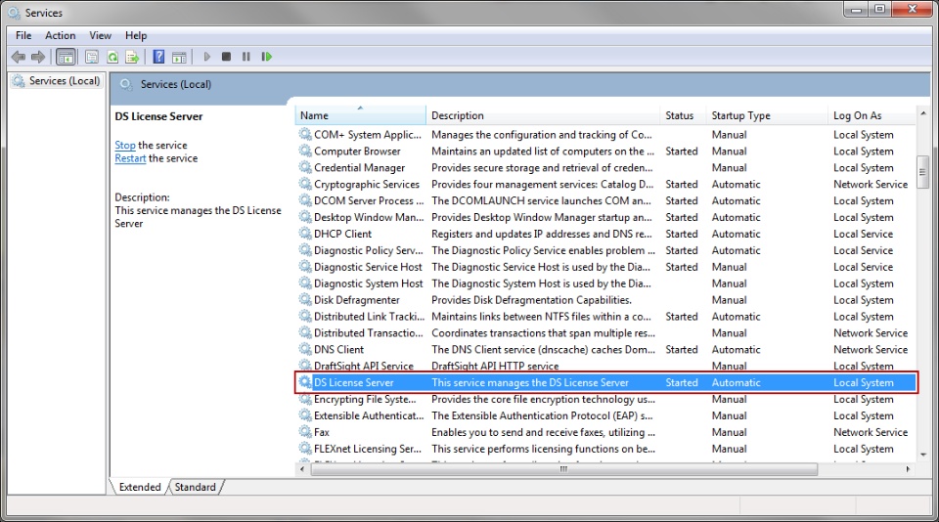Toggle Show/Hide Action Pane icon

tap(179, 57)
